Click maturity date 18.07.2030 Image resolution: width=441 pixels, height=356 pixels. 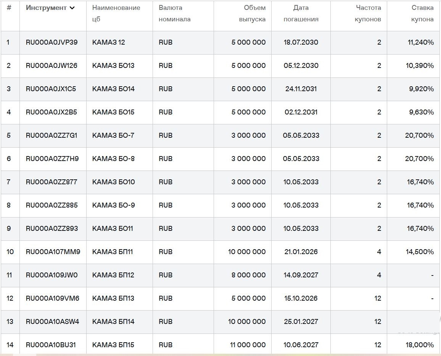click(x=301, y=42)
